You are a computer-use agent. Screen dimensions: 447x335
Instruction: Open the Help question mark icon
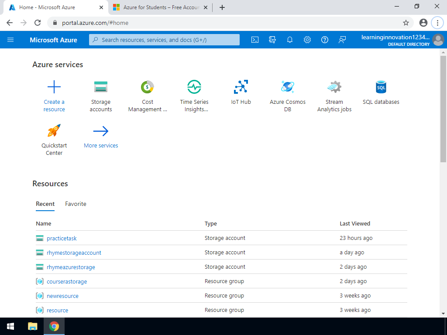point(325,40)
